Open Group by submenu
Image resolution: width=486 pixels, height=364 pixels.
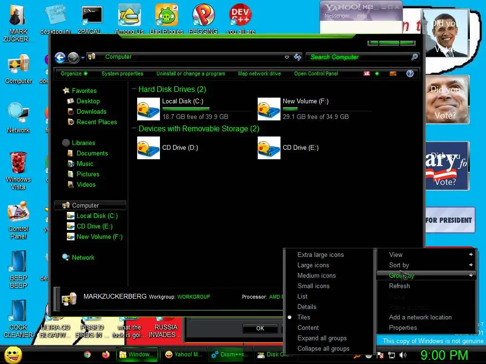(426, 275)
